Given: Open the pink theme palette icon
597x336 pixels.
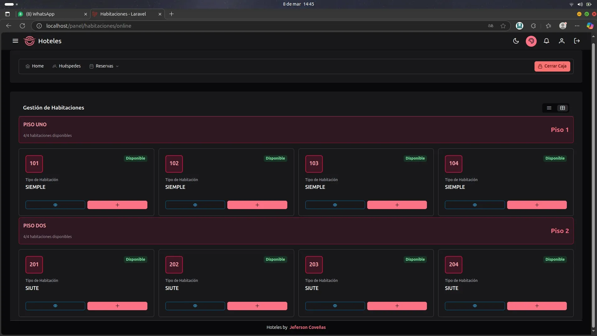Looking at the screenshot, I should coord(531,41).
